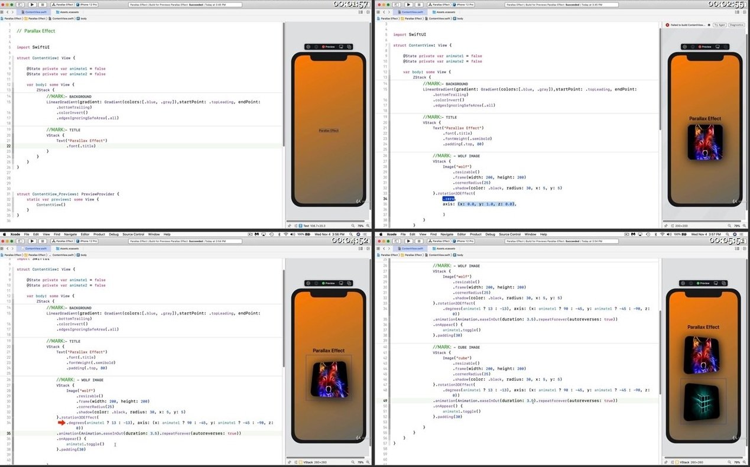Viewport: 750px width, 467px height.
Task: Select Assets.xcassets tab in the 00:02:55 window
Action: [x=445, y=12]
